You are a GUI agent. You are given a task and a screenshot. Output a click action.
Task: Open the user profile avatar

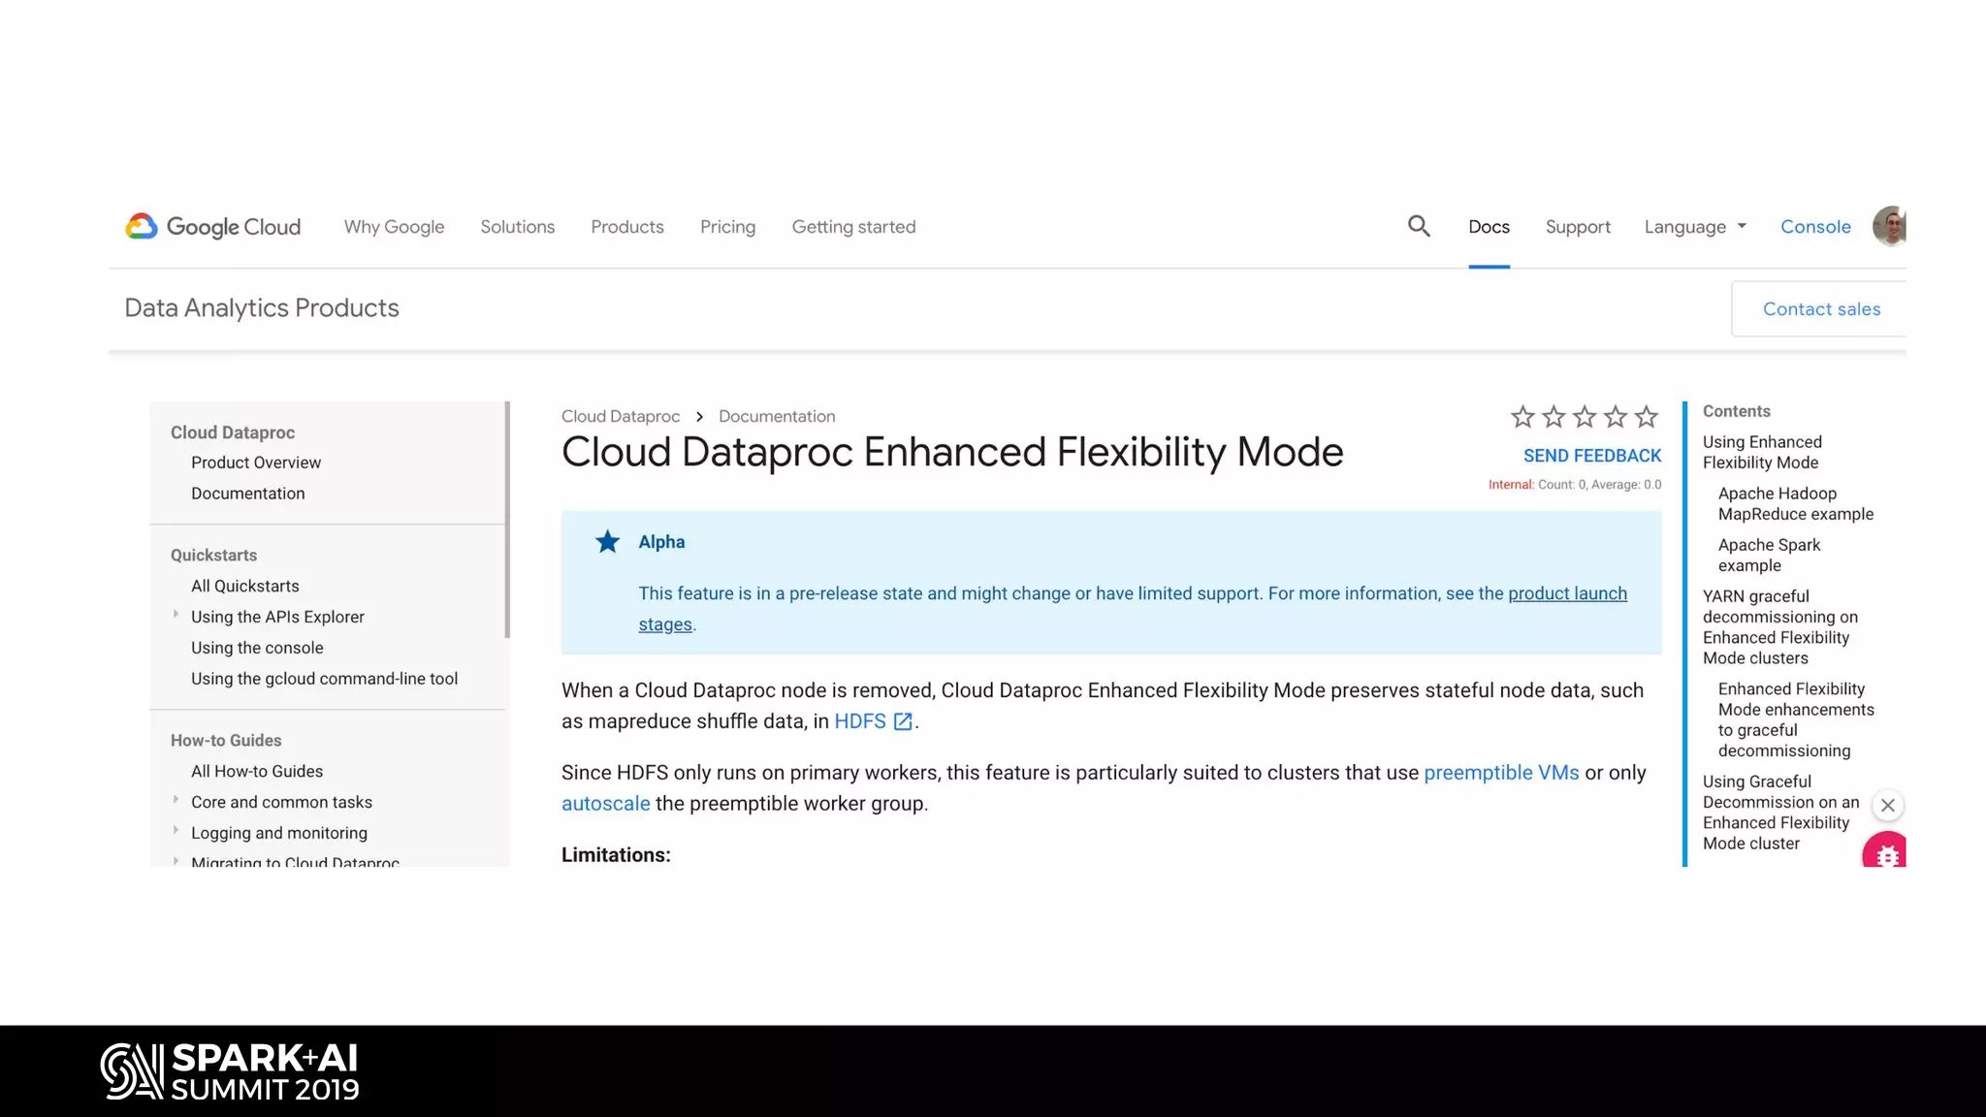[1890, 226]
